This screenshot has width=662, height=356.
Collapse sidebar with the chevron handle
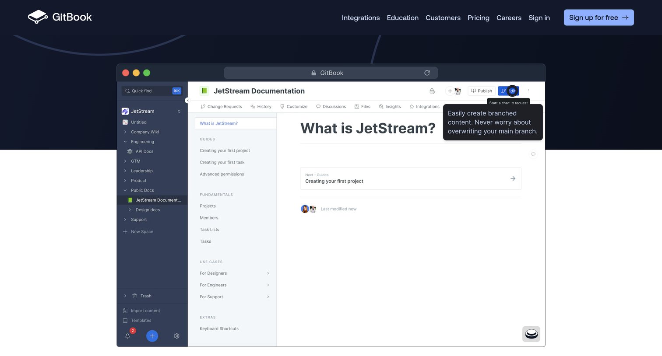(187, 101)
